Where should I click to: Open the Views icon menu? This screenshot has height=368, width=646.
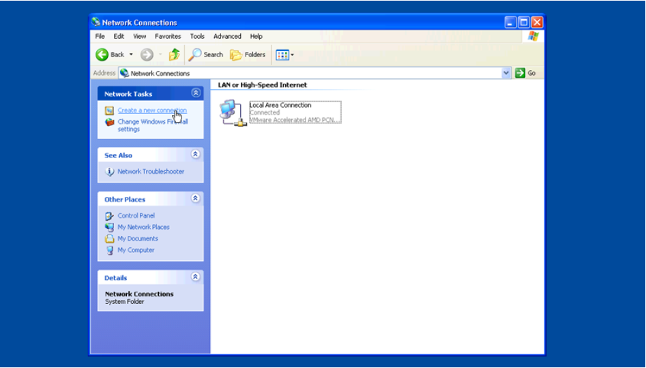(x=282, y=55)
